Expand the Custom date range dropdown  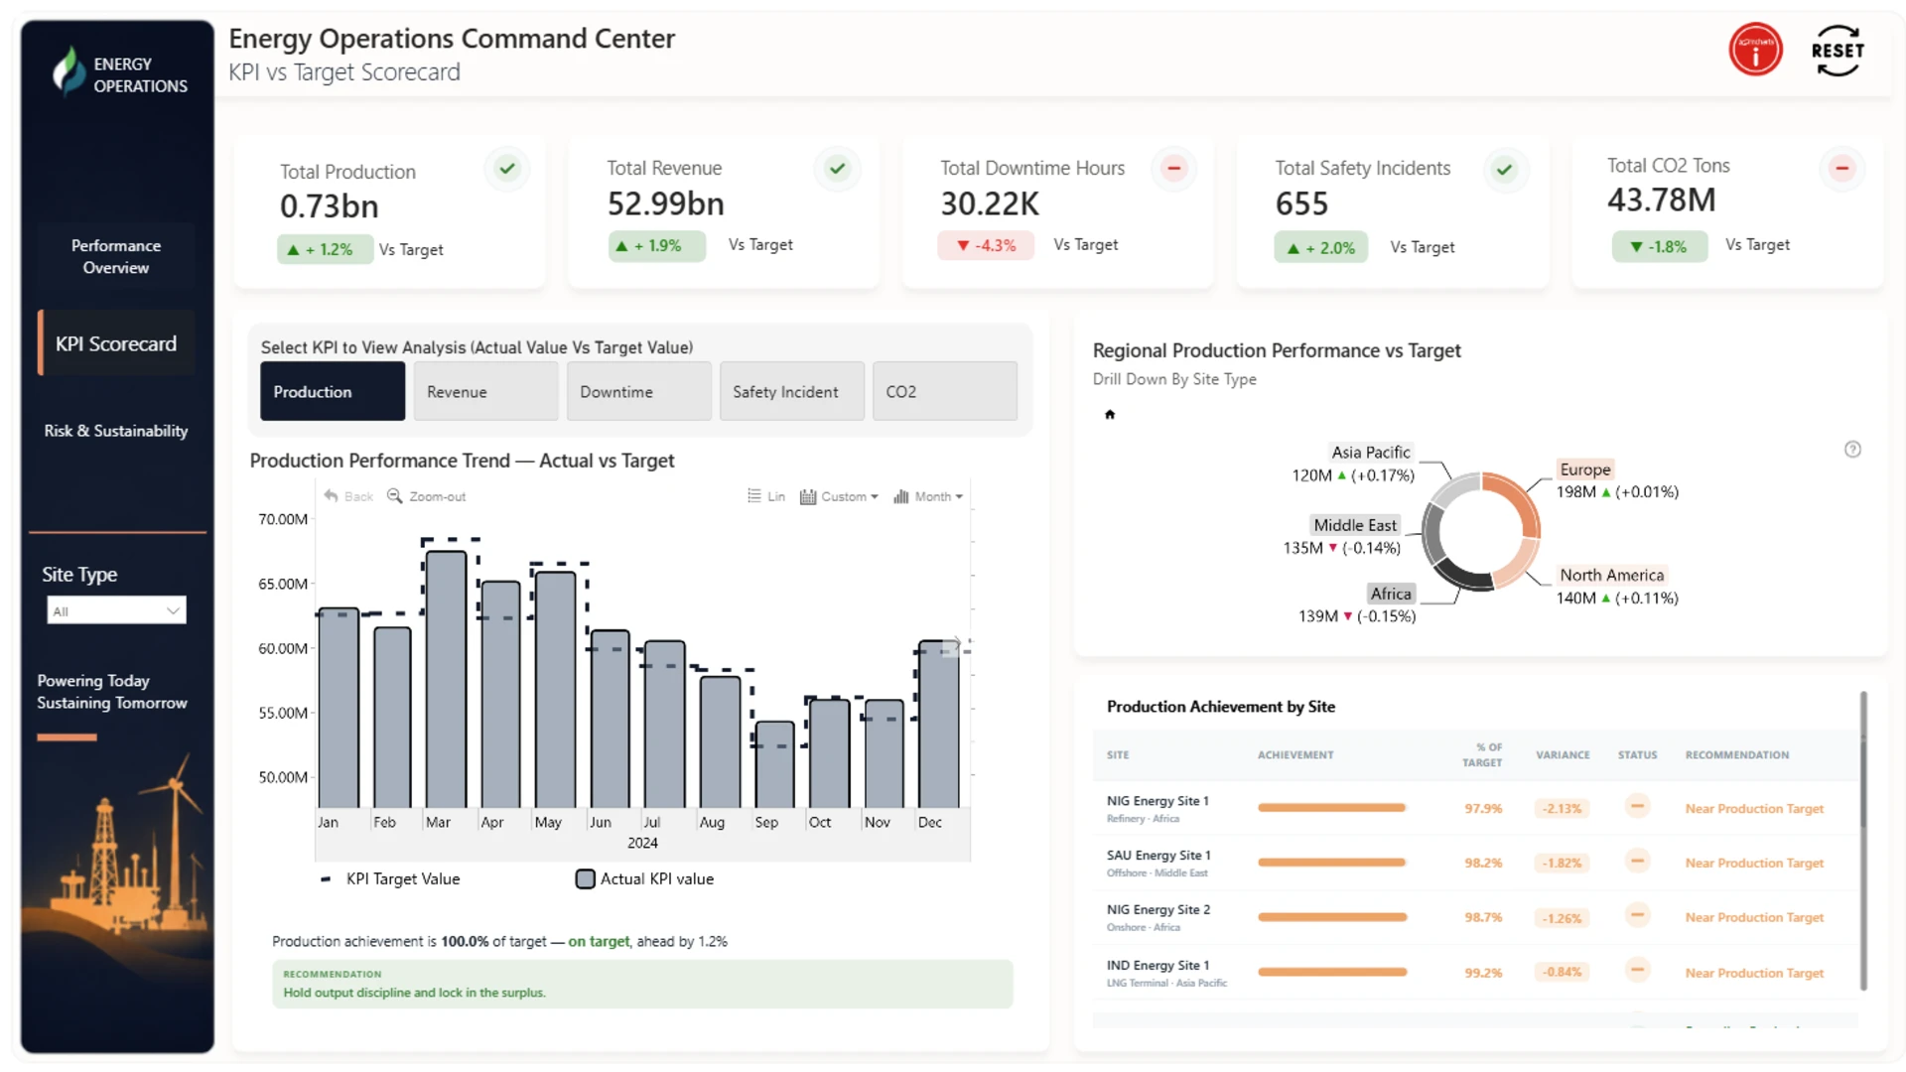coord(839,496)
